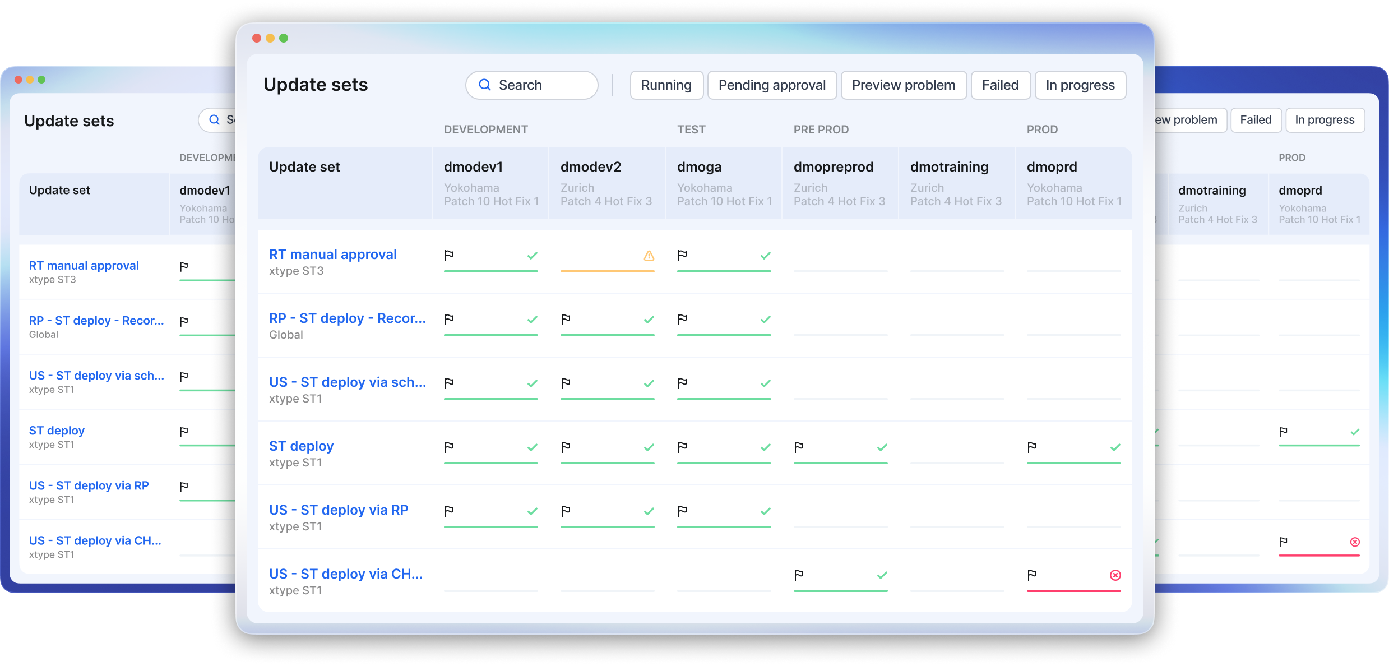This screenshot has height=666, width=1389.
Task: Toggle the Running filter
Action: click(666, 85)
